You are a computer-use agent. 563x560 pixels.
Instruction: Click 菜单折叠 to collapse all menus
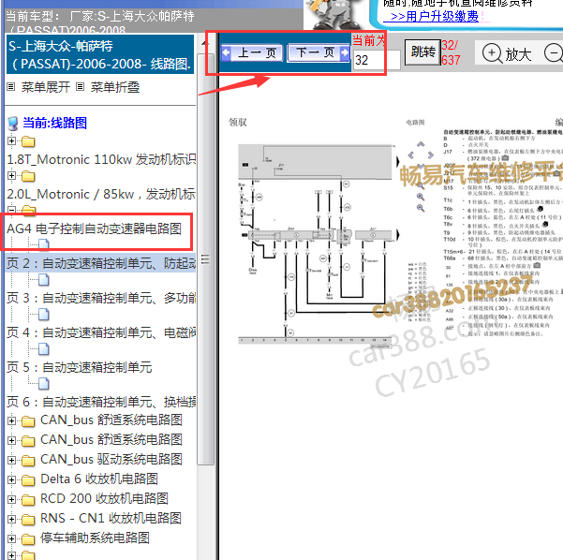pyautogui.click(x=115, y=87)
